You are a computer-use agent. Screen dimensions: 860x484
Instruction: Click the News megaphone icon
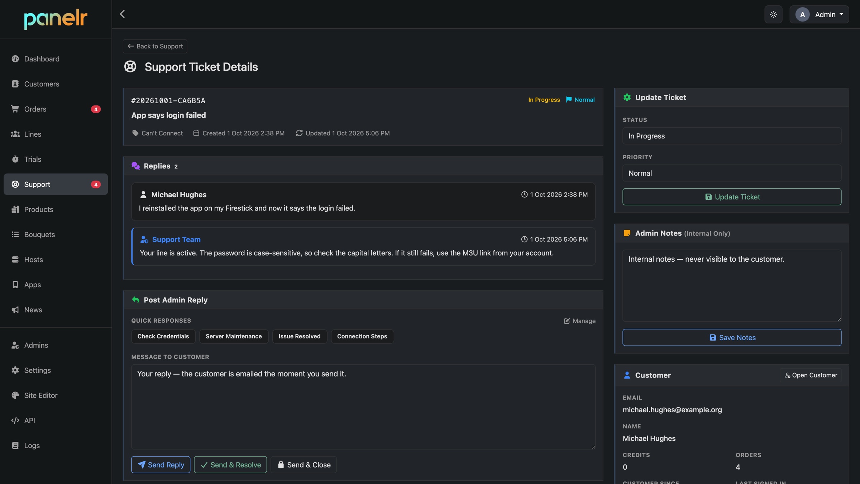tap(15, 310)
